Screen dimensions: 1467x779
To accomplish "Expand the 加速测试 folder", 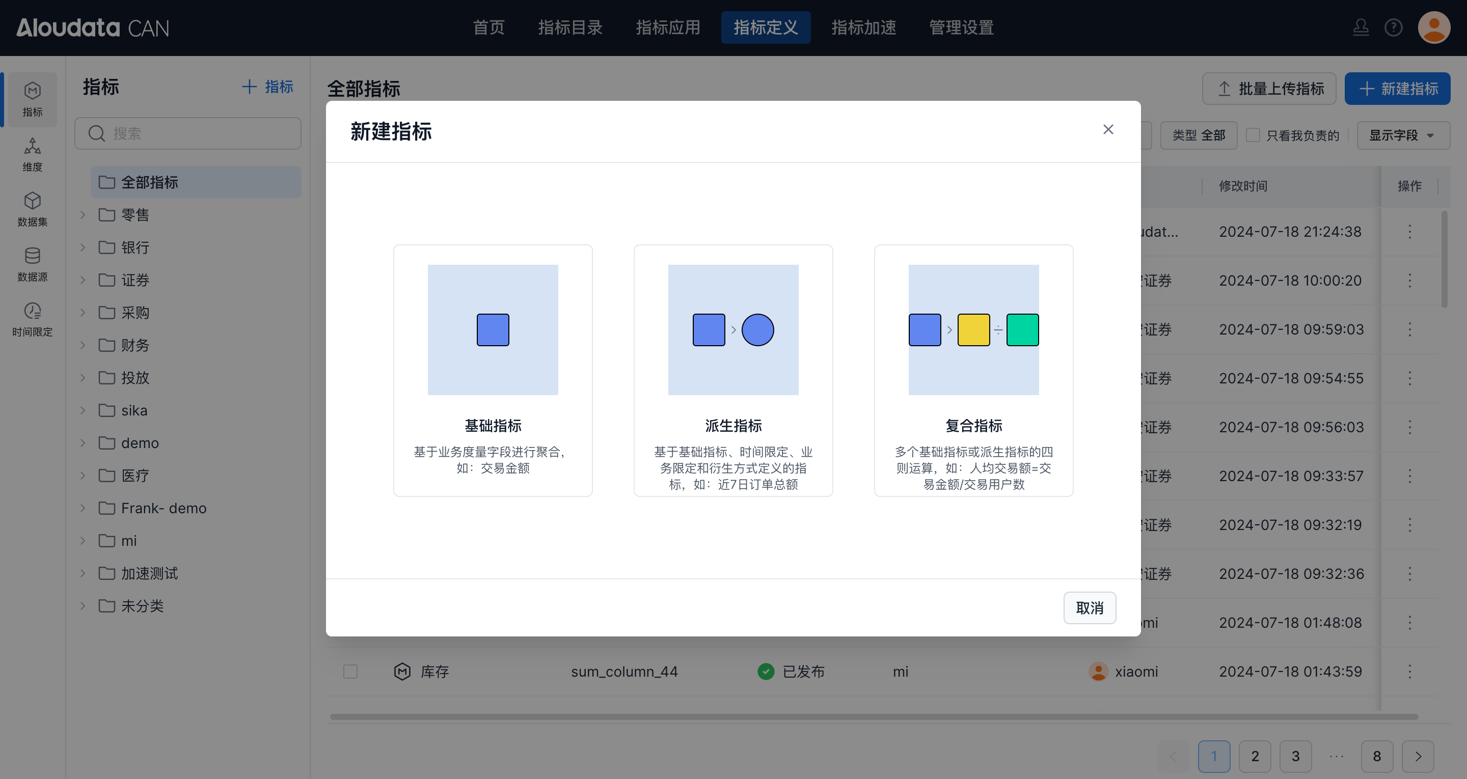I will 83,573.
